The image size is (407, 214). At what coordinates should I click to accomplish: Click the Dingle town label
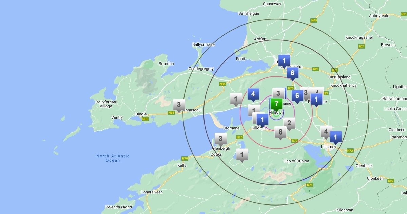pyautogui.click(x=141, y=114)
